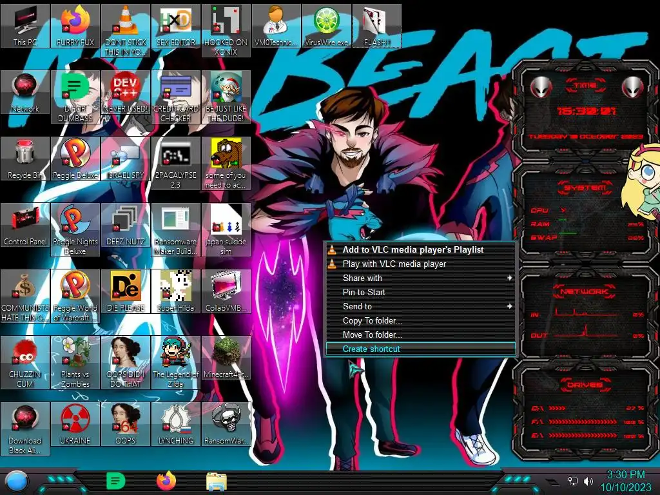Launch Peggle Deluxe shortcut
The width and height of the screenshot is (660, 495).
[75, 159]
